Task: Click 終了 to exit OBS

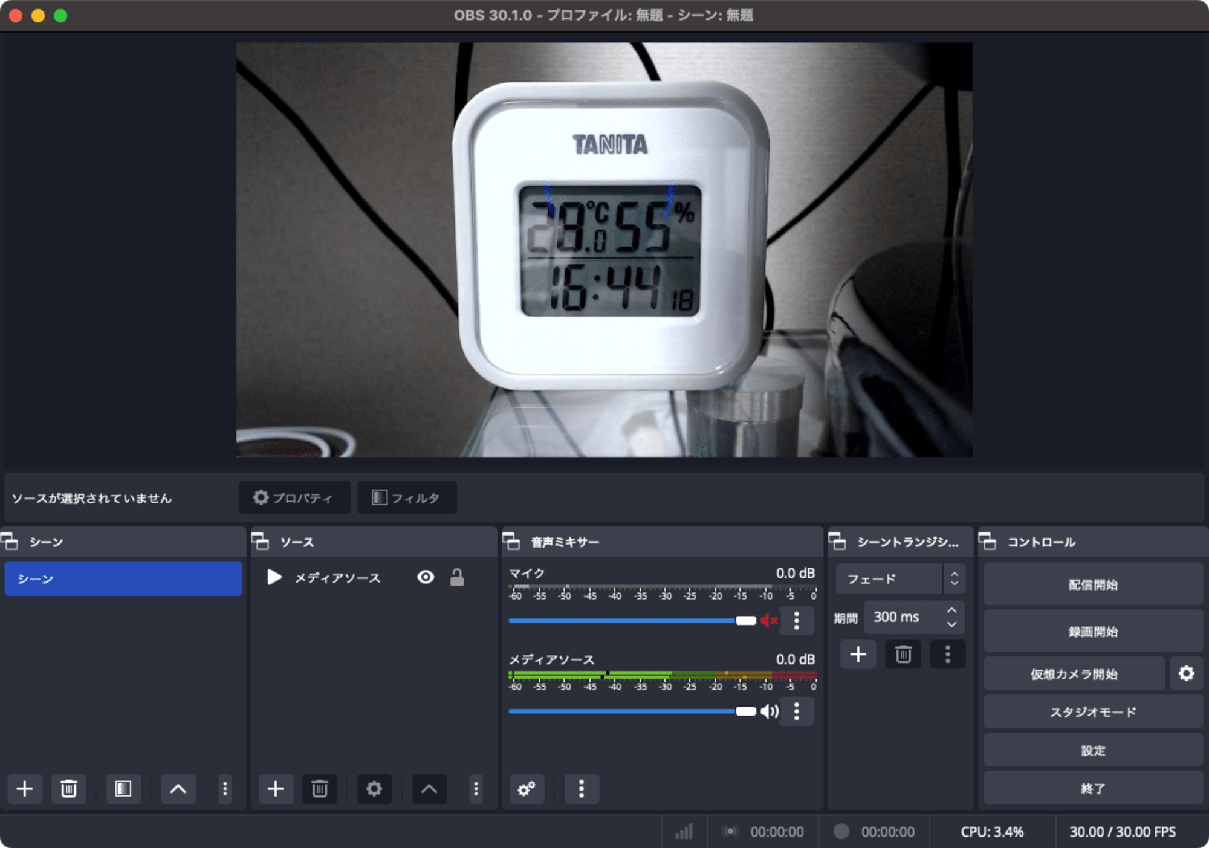Action: (x=1093, y=788)
